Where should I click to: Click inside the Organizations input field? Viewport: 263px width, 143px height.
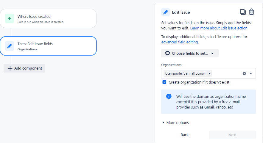coord(226,73)
